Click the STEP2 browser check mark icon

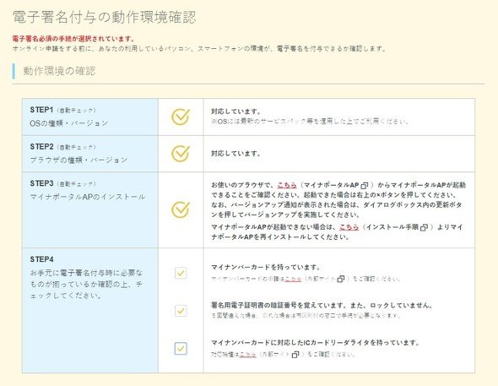pos(181,154)
